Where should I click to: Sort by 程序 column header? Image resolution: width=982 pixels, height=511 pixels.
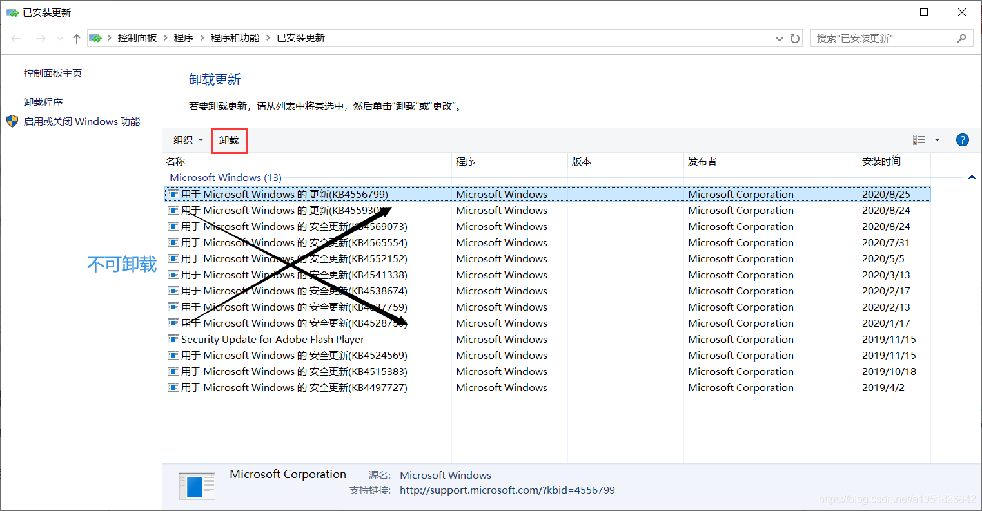[509, 162]
